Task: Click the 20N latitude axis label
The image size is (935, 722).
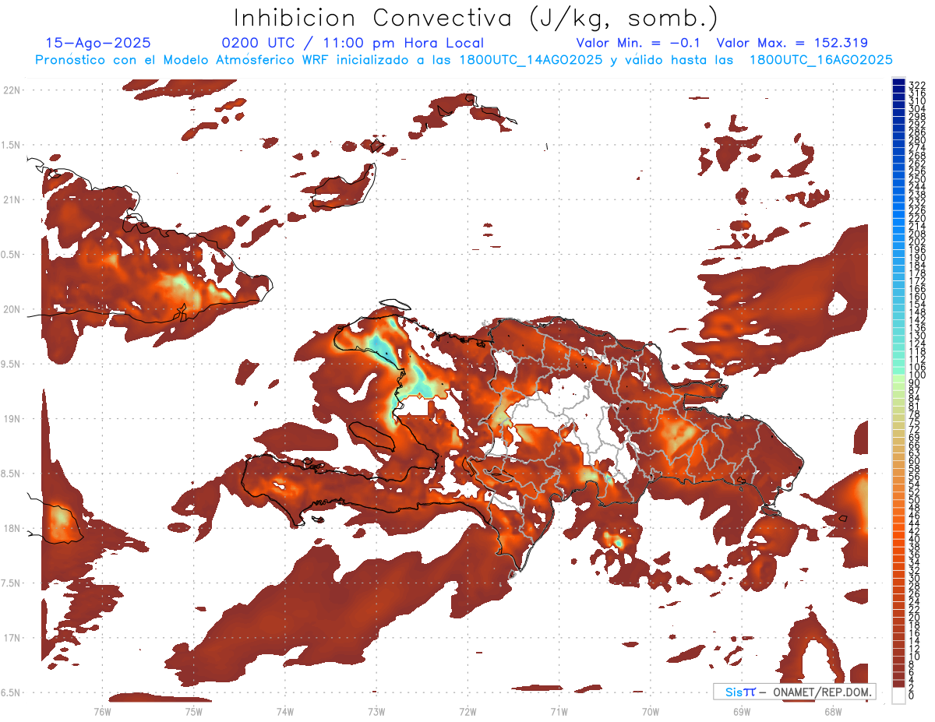Action: tap(12, 309)
